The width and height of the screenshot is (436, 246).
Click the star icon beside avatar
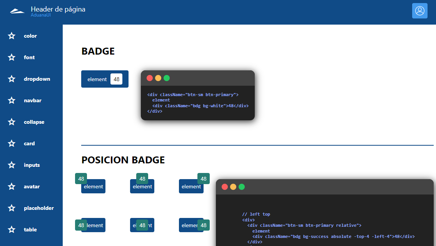[12, 186]
